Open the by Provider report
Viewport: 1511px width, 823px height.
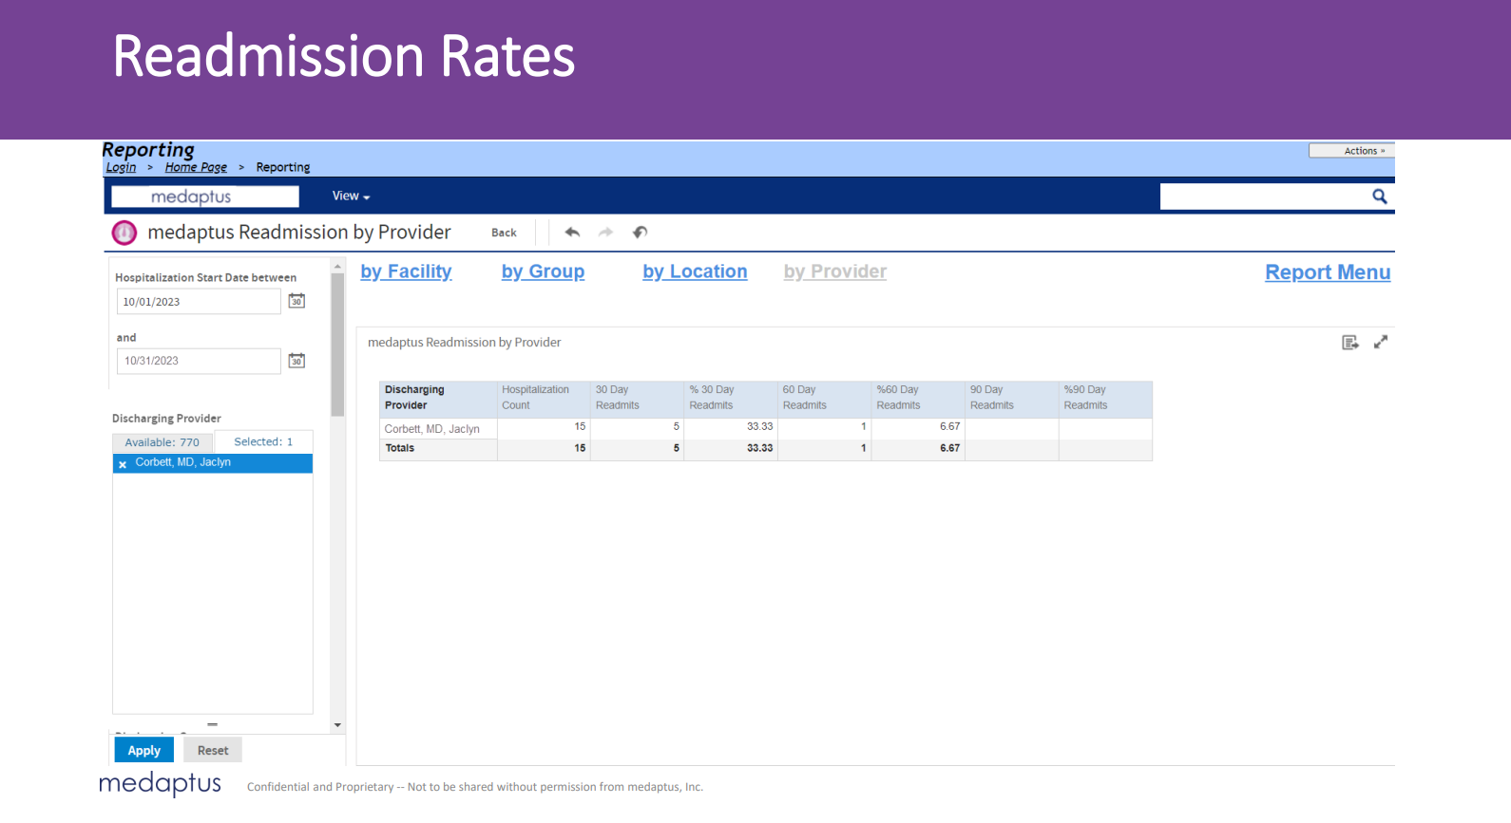(834, 271)
